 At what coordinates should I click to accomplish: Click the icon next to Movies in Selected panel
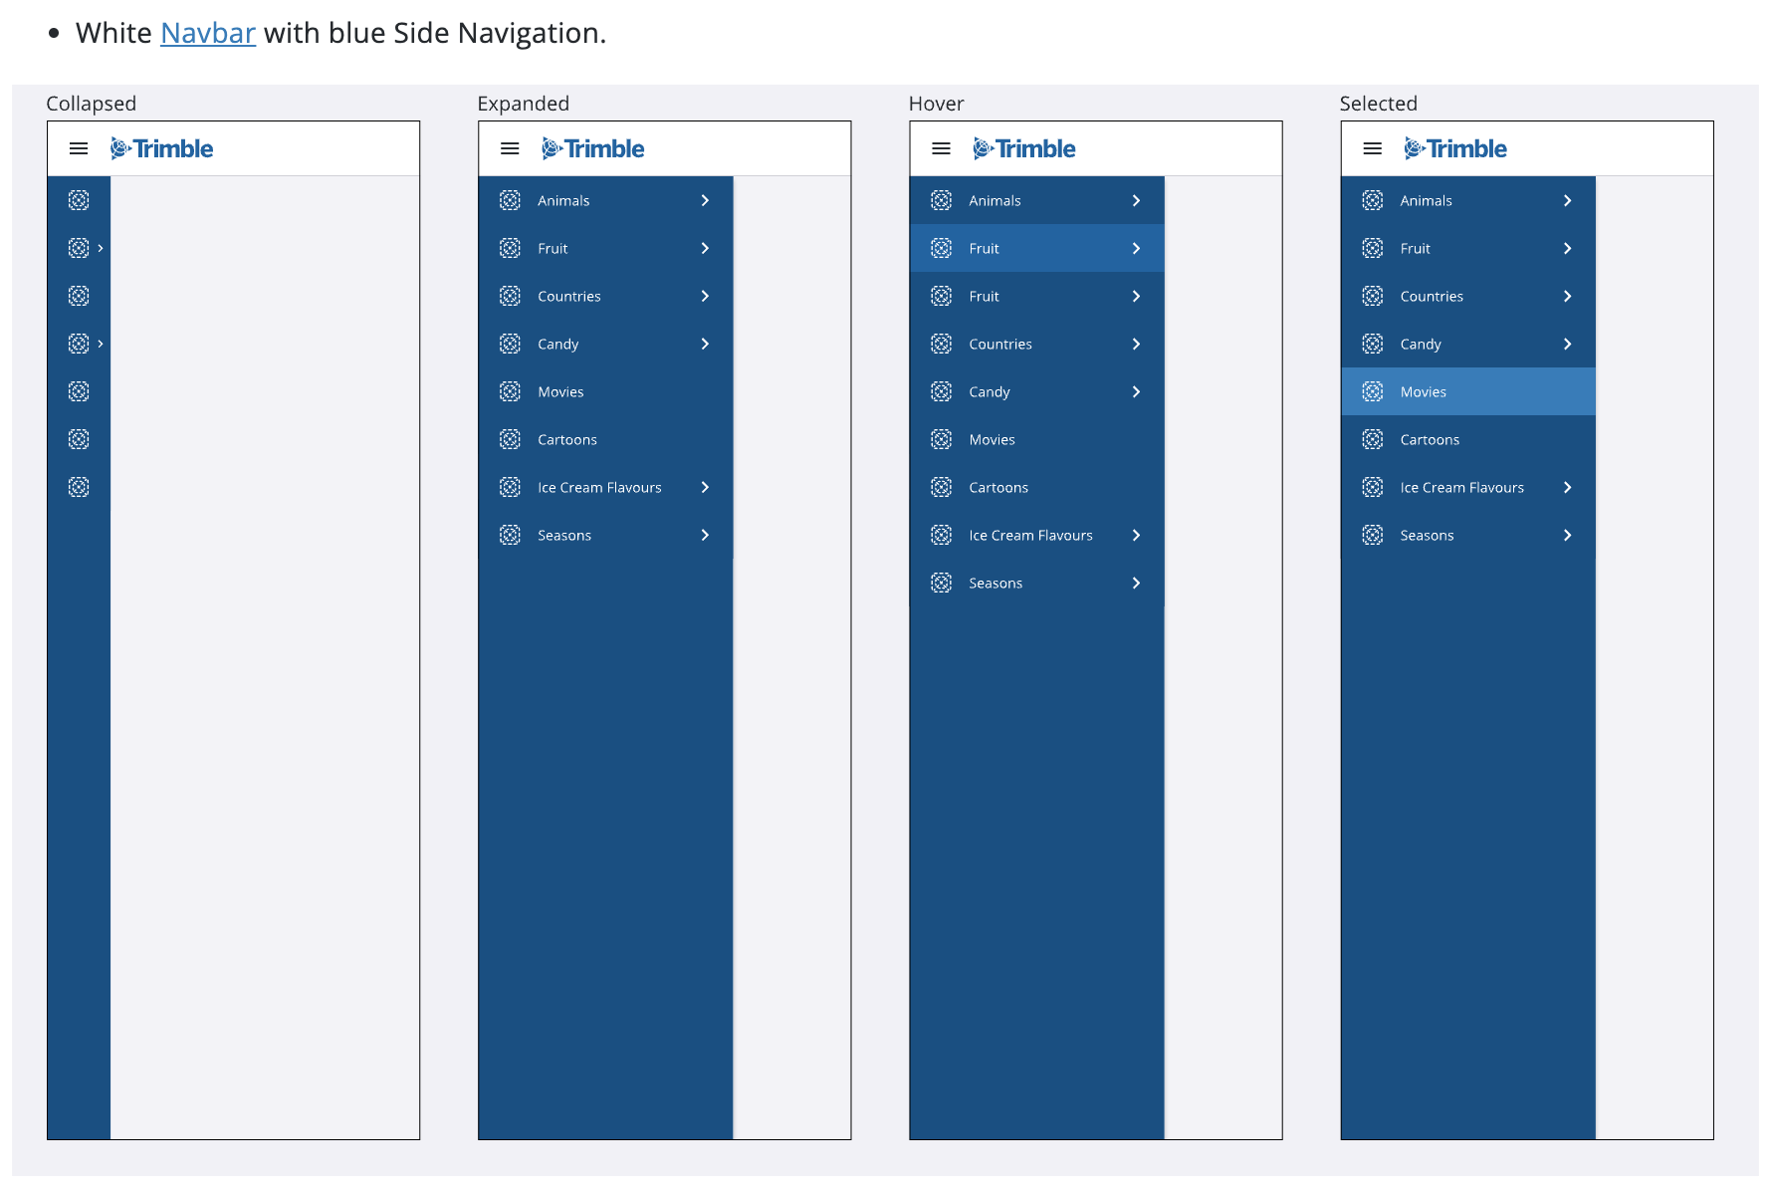pyautogui.click(x=1372, y=392)
